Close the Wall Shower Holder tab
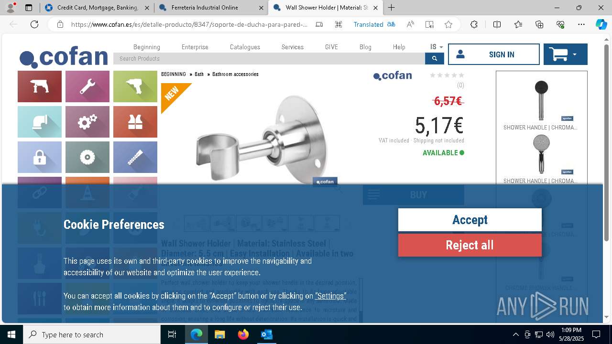Screen dimensions: 612x344 click(375, 8)
